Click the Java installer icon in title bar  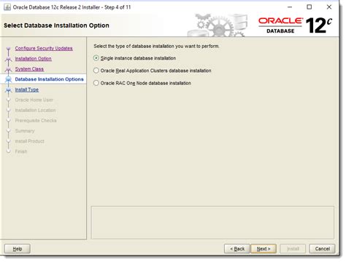7,7
